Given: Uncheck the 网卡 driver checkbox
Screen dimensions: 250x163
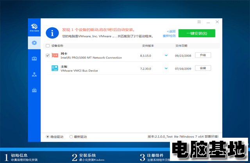Looking at the screenshot, I should coord(48,55).
